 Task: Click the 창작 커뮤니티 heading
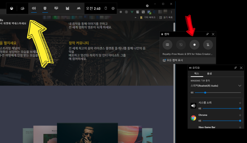tap(78, 43)
